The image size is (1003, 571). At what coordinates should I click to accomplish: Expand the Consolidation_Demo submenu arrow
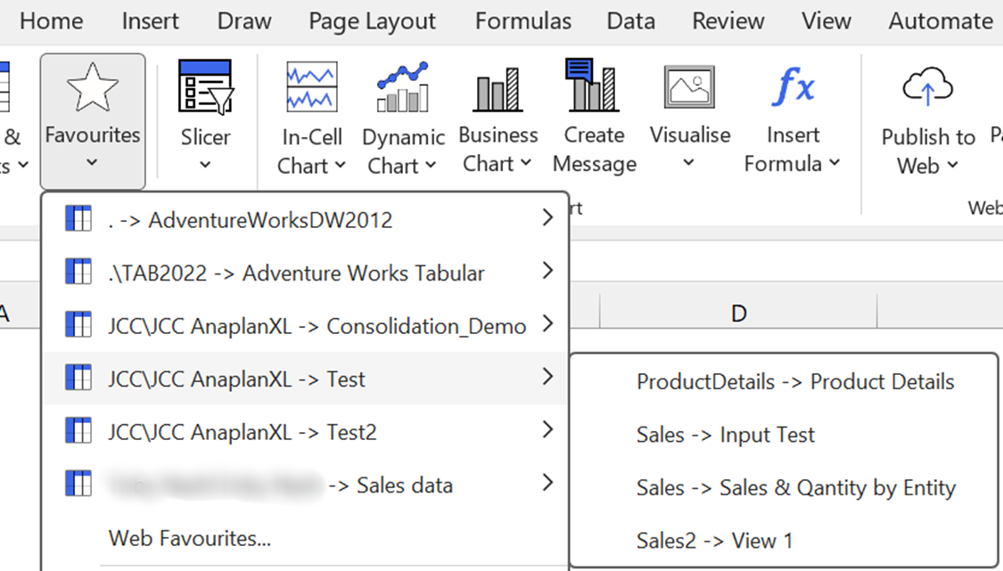coord(547,325)
